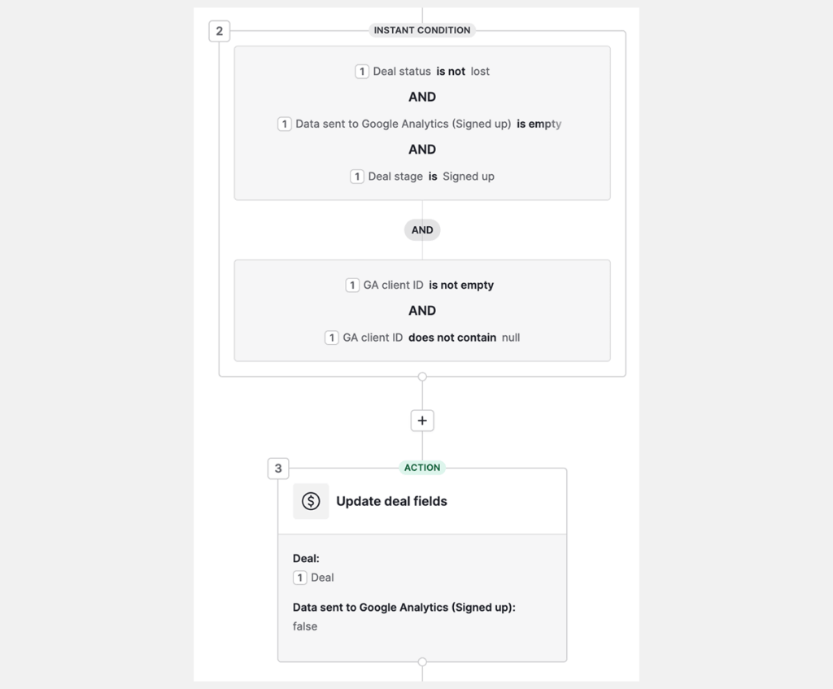Click step badge beside Deal in action
Viewport: 833px width, 689px height.
(x=300, y=578)
